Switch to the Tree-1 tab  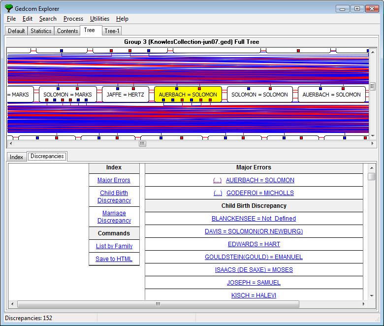pos(112,31)
